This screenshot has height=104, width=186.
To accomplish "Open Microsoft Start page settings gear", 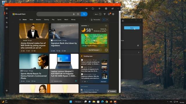I will pos(113,14).
